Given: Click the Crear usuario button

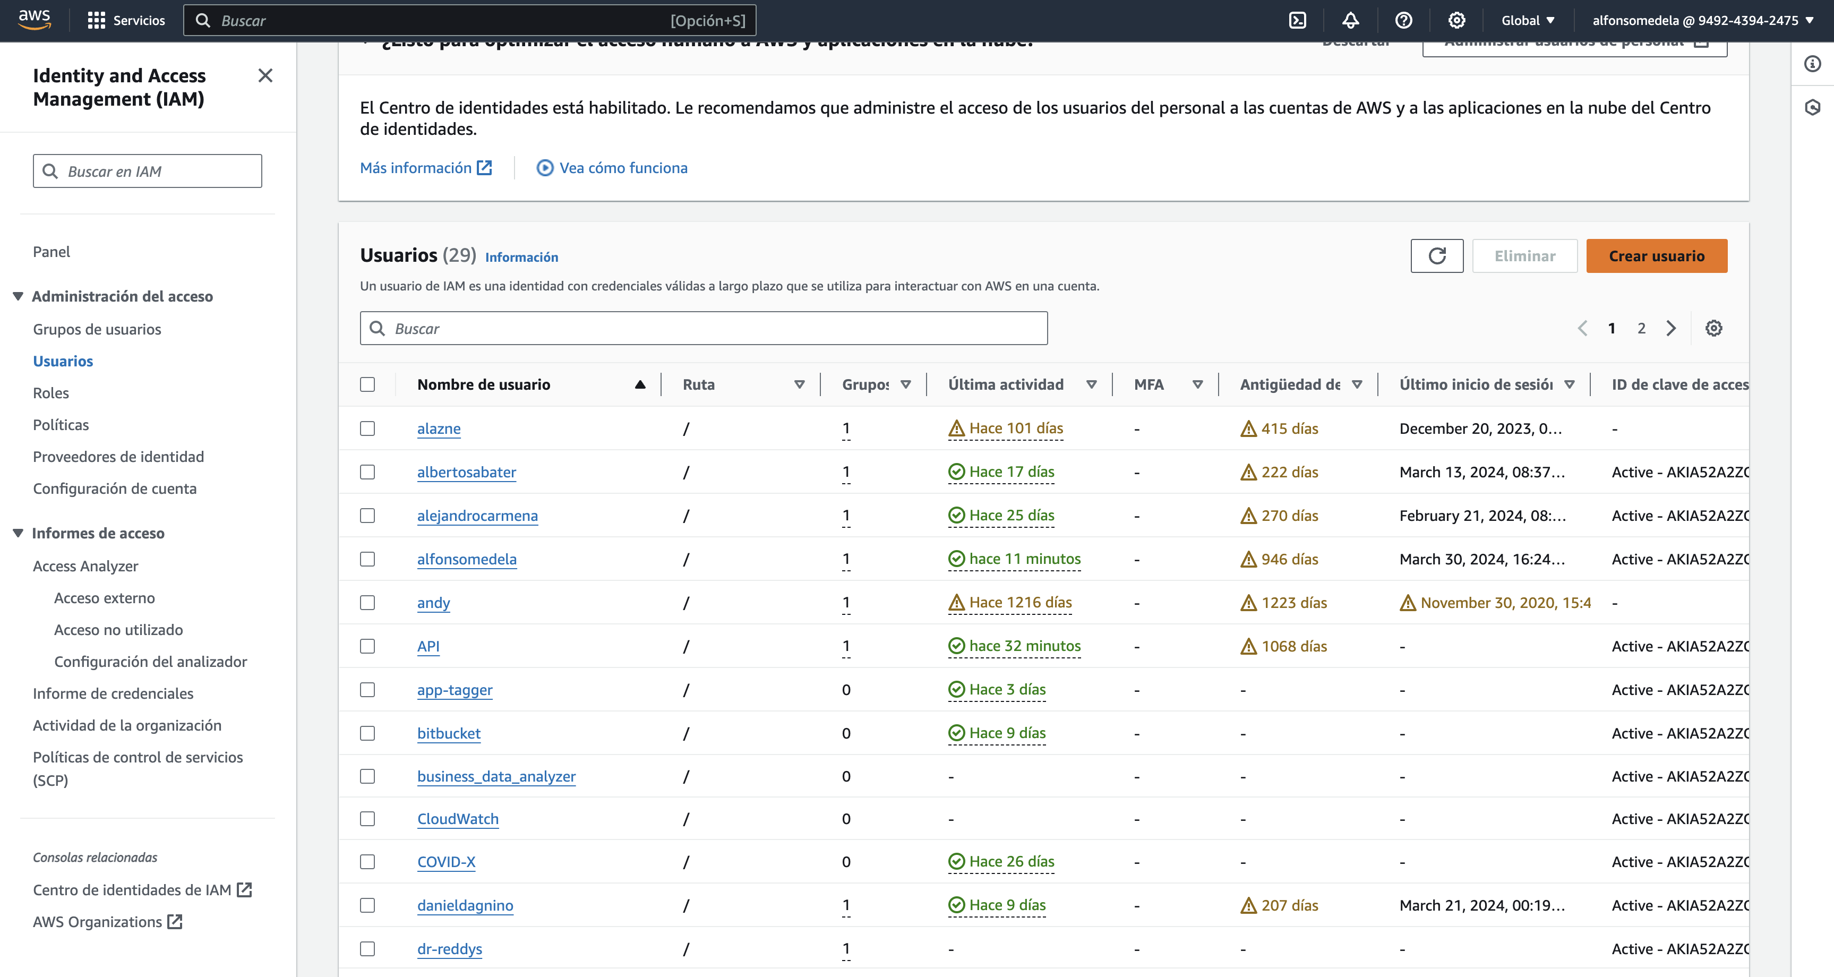Looking at the screenshot, I should tap(1657, 255).
